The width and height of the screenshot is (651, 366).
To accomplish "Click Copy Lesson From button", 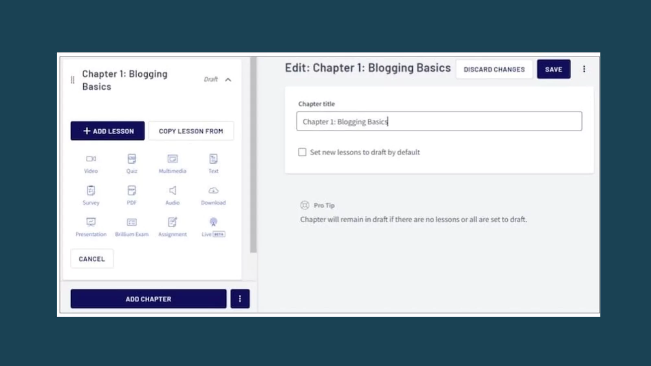I will (191, 131).
